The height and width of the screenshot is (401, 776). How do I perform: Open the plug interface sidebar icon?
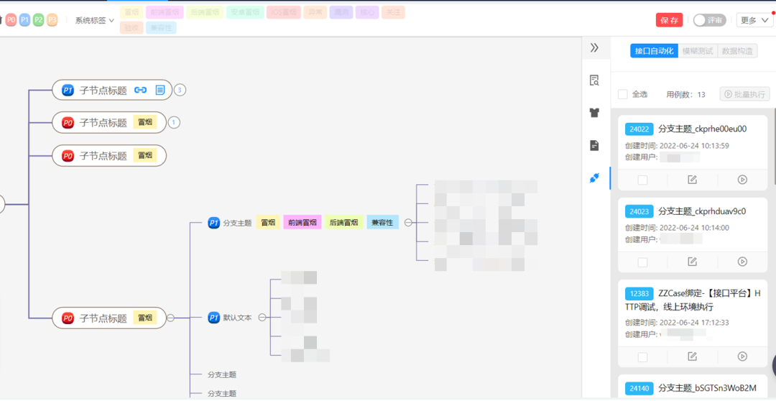tap(594, 178)
